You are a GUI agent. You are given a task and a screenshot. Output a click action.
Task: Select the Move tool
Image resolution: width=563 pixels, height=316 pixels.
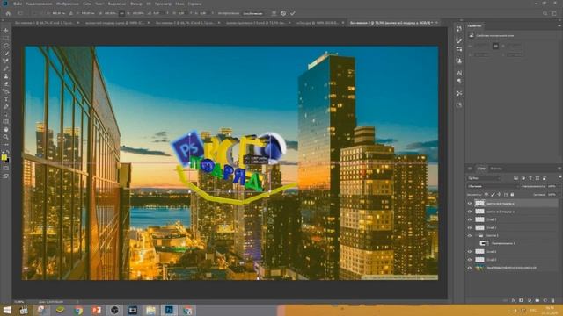pyautogui.click(x=6, y=31)
